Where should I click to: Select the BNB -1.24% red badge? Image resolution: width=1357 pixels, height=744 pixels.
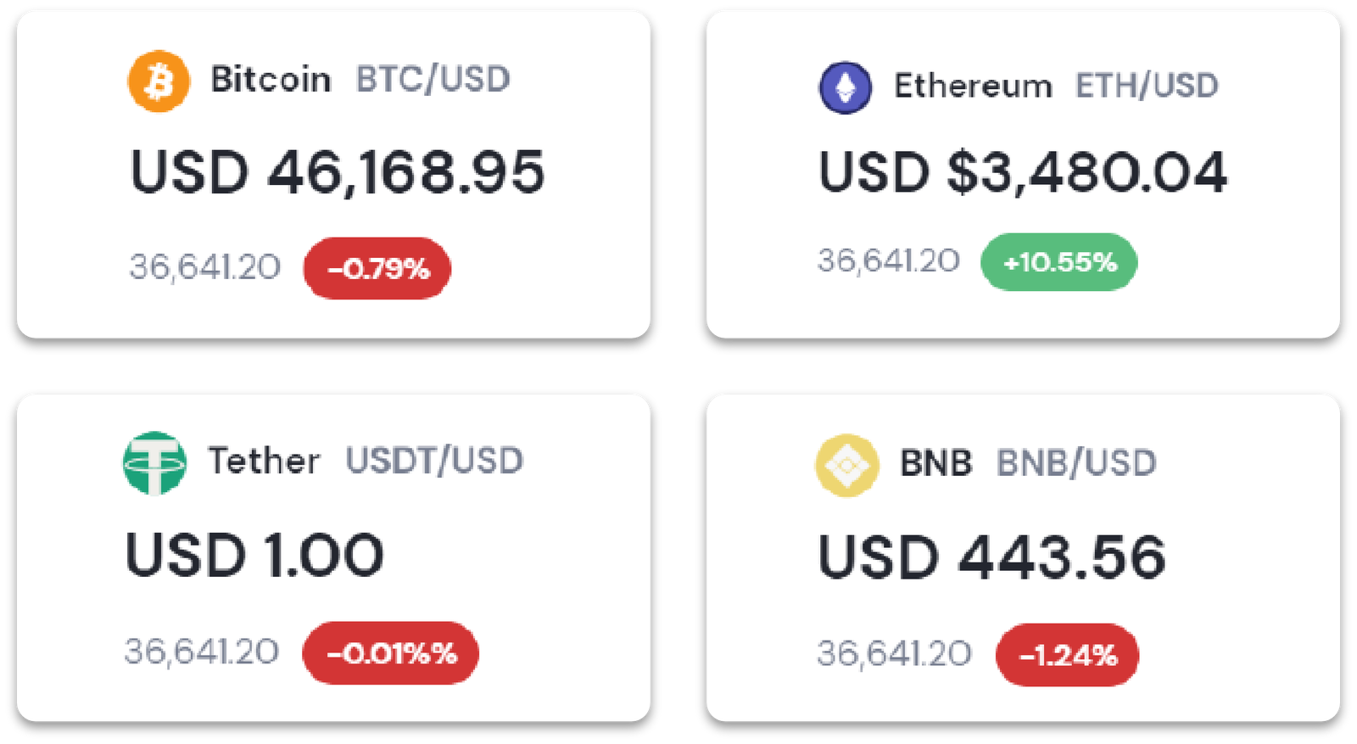[1067, 655]
